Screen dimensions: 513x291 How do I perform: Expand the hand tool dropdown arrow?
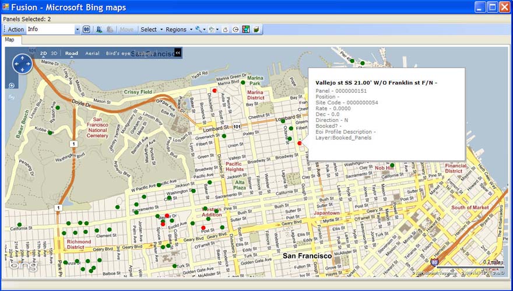click(217, 30)
